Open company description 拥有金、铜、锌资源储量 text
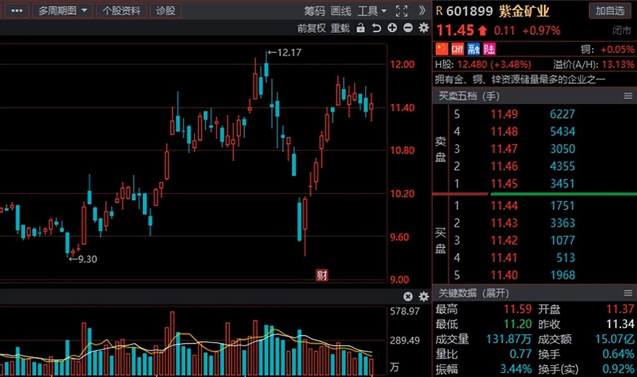This screenshot has height=377, width=637. (520, 80)
